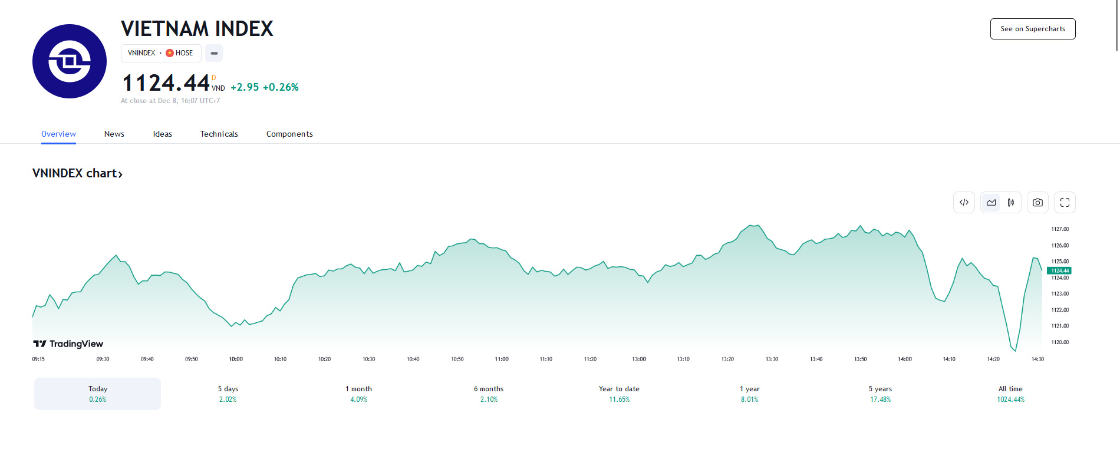Choose the Year to date range
Screen dimensions: 1120x449
pyautogui.click(x=619, y=394)
